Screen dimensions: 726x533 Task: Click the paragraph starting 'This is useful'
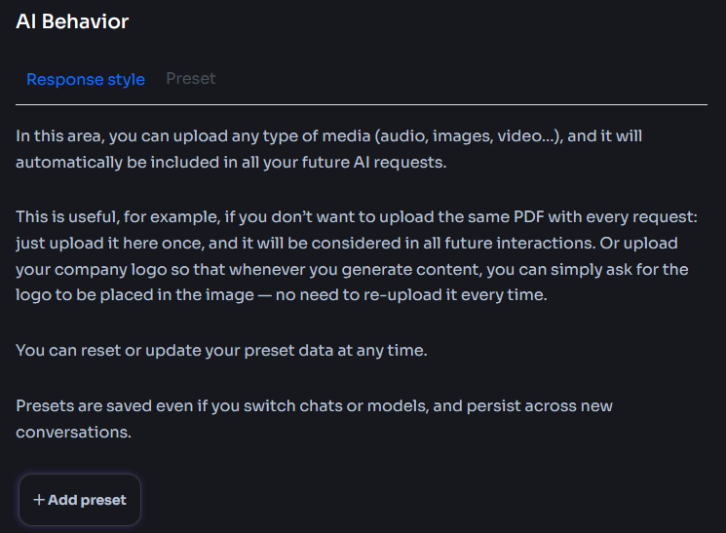[357, 255]
